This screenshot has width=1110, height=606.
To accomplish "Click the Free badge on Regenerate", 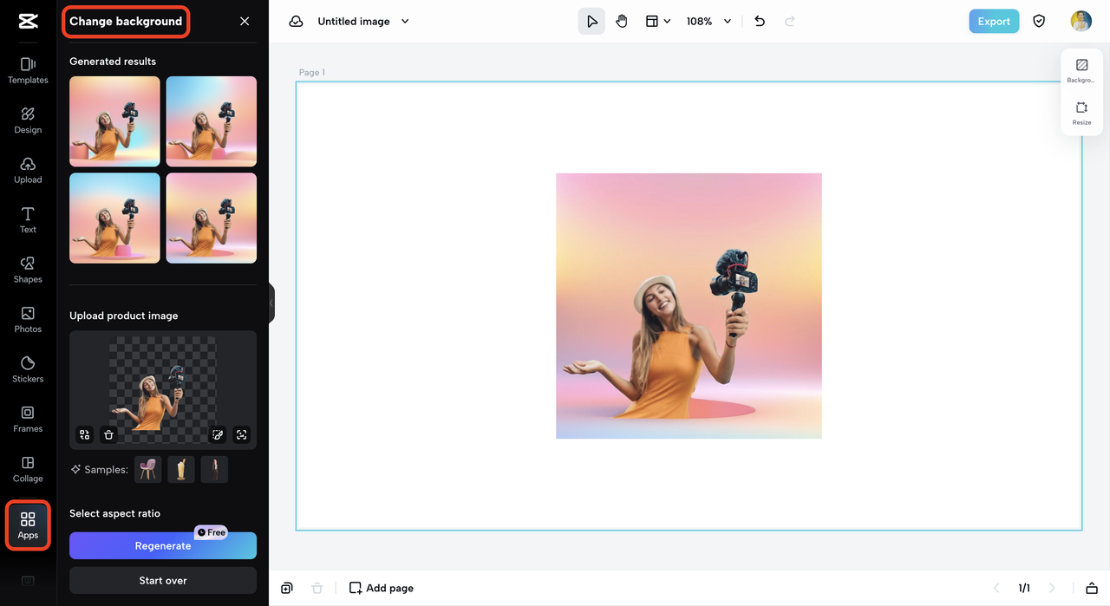I will (x=211, y=532).
